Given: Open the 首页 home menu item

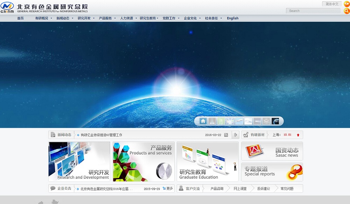Looking at the screenshot, I should point(20,18).
